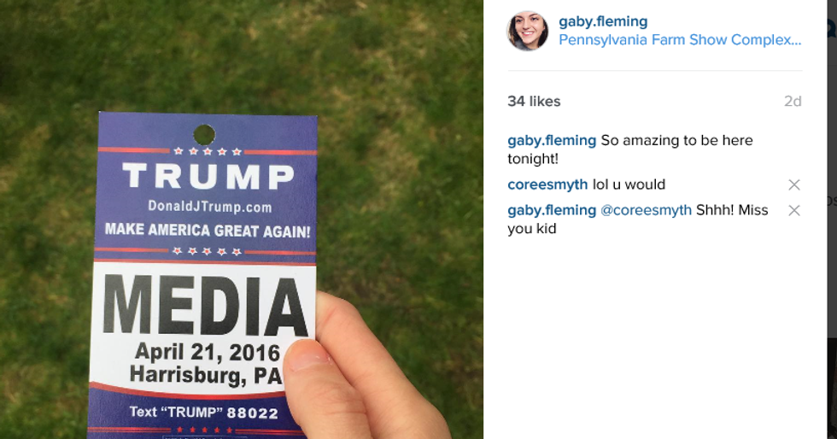Viewport: 837px width, 439px height.
Task: Click the DonaldJTrump.com text on the pass
Action: click(209, 207)
